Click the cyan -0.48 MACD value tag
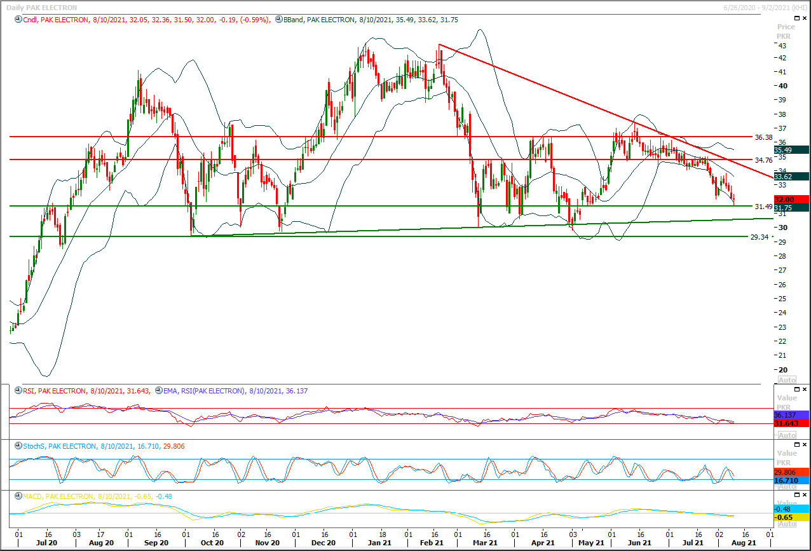The width and height of the screenshot is (811, 551). point(791,509)
